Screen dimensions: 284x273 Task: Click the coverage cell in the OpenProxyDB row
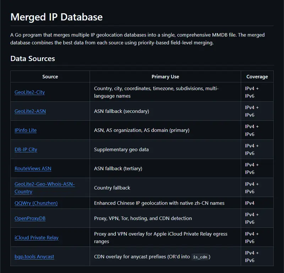pyautogui.click(x=257, y=218)
